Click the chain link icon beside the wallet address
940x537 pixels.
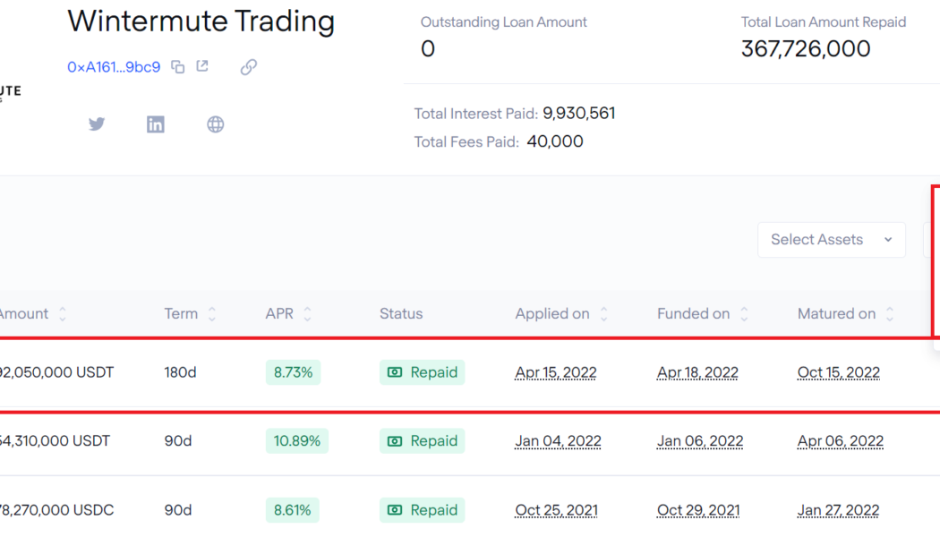coord(248,66)
